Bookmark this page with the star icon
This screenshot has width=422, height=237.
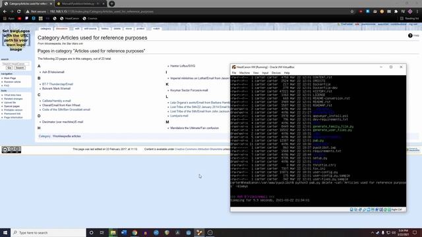click(x=352, y=12)
